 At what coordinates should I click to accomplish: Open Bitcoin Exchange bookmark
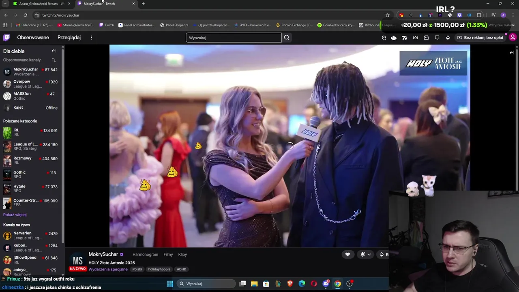pyautogui.click(x=294, y=25)
